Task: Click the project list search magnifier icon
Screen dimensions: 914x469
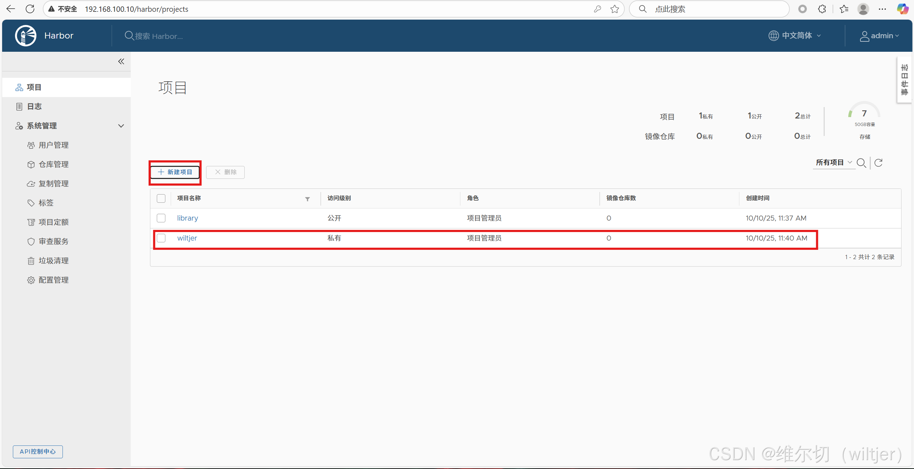Action: (861, 163)
